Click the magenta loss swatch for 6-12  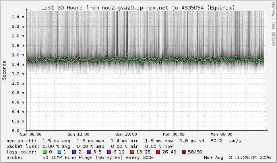[x=109, y=152]
